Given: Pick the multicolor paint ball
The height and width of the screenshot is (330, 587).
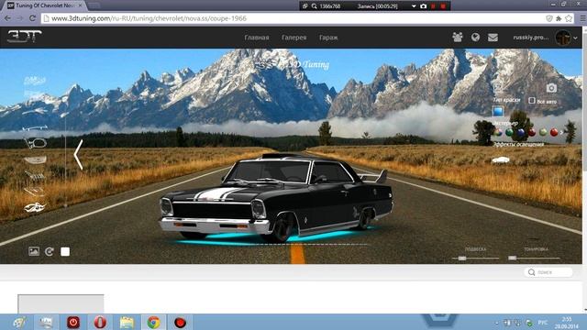Looking at the screenshot, I should (x=498, y=132).
